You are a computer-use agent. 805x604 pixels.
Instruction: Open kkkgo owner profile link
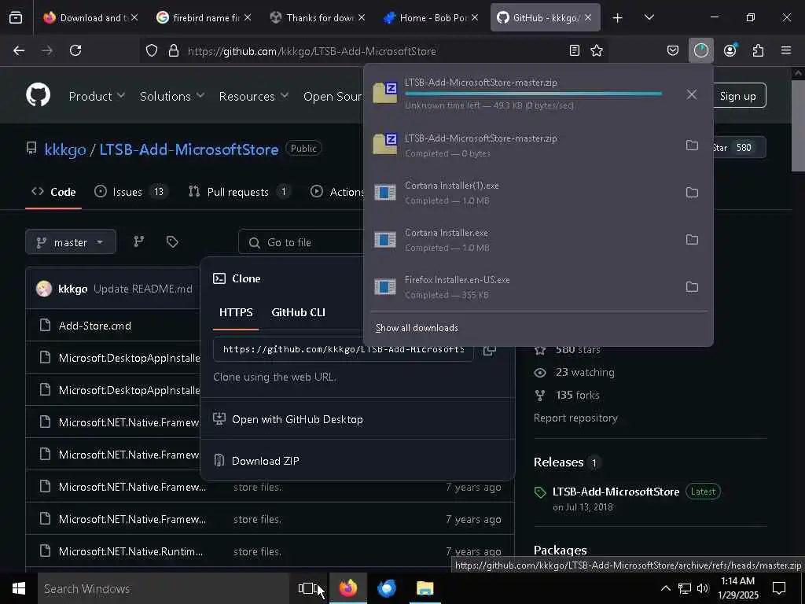(65, 149)
